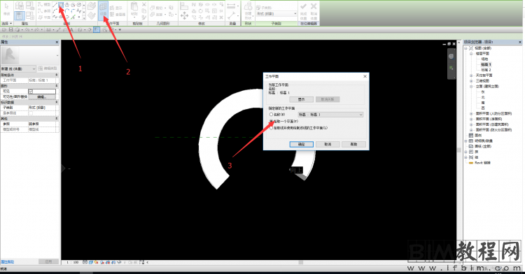Select the Rectangle draw tool

click(61, 5)
